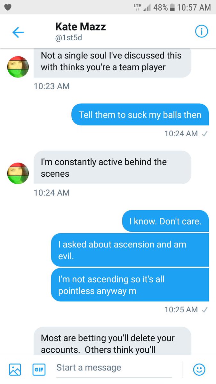Open the conversation info icon
Screen dimensions: 216x384
201,31
